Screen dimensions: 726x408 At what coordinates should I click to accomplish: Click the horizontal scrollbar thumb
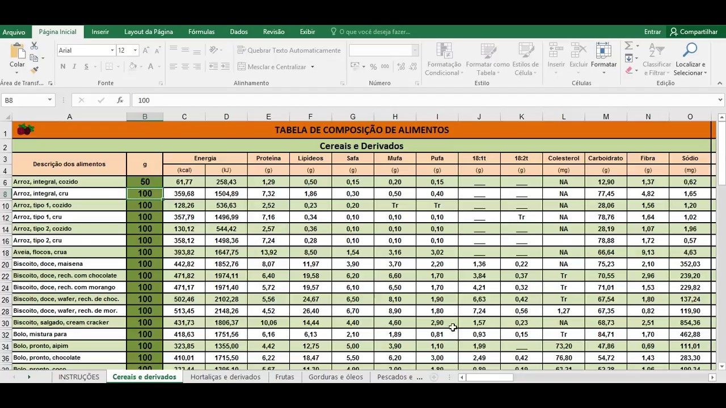[489, 377]
